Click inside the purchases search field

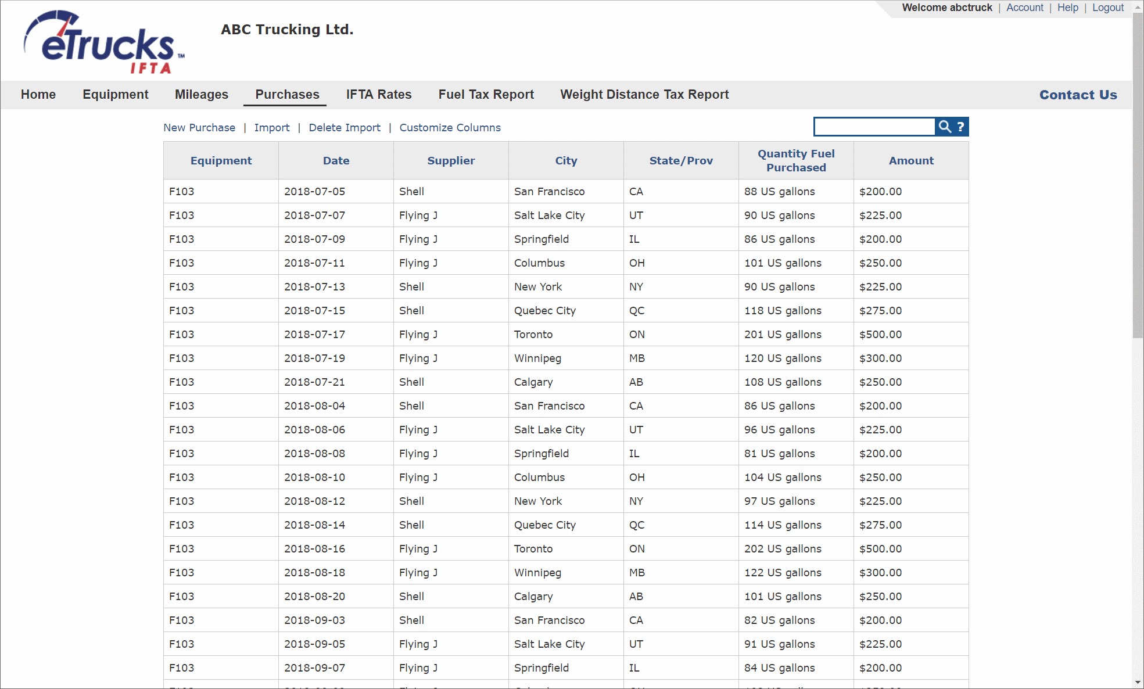pos(874,127)
